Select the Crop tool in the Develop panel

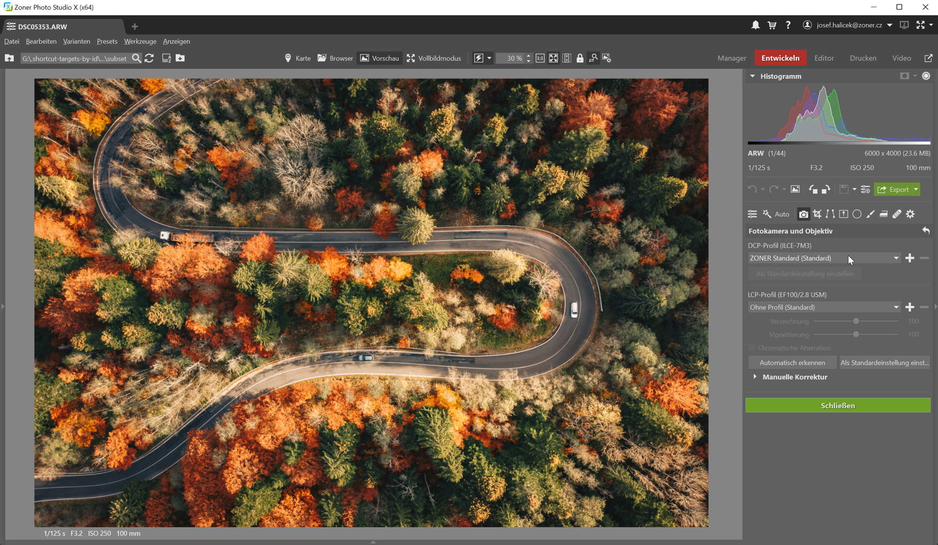[x=817, y=214]
